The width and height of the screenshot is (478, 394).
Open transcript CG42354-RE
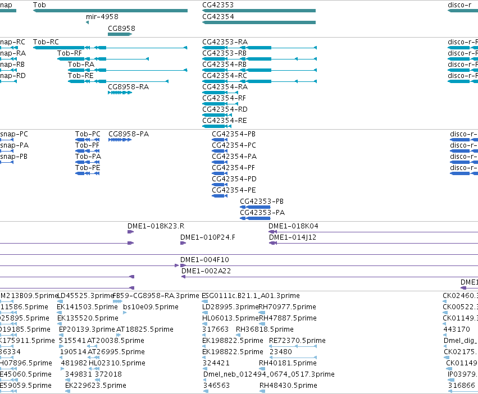click(x=225, y=121)
